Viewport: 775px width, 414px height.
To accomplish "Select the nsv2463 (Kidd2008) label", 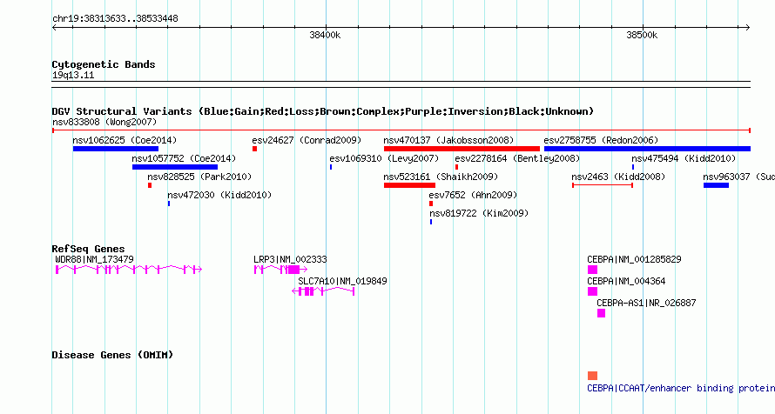I will [618, 177].
